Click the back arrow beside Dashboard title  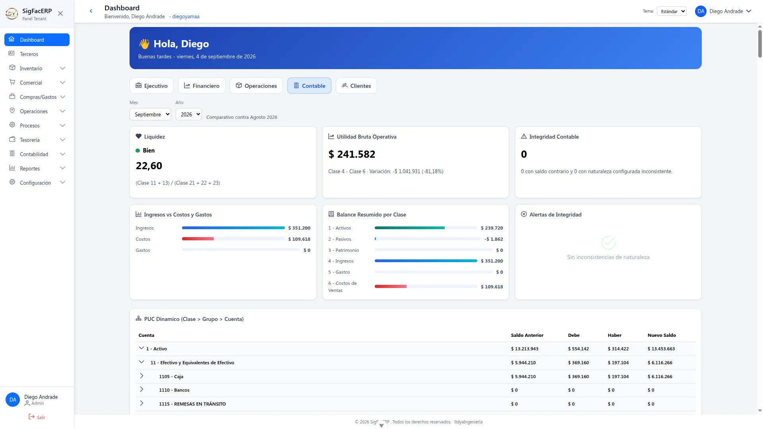(x=91, y=11)
